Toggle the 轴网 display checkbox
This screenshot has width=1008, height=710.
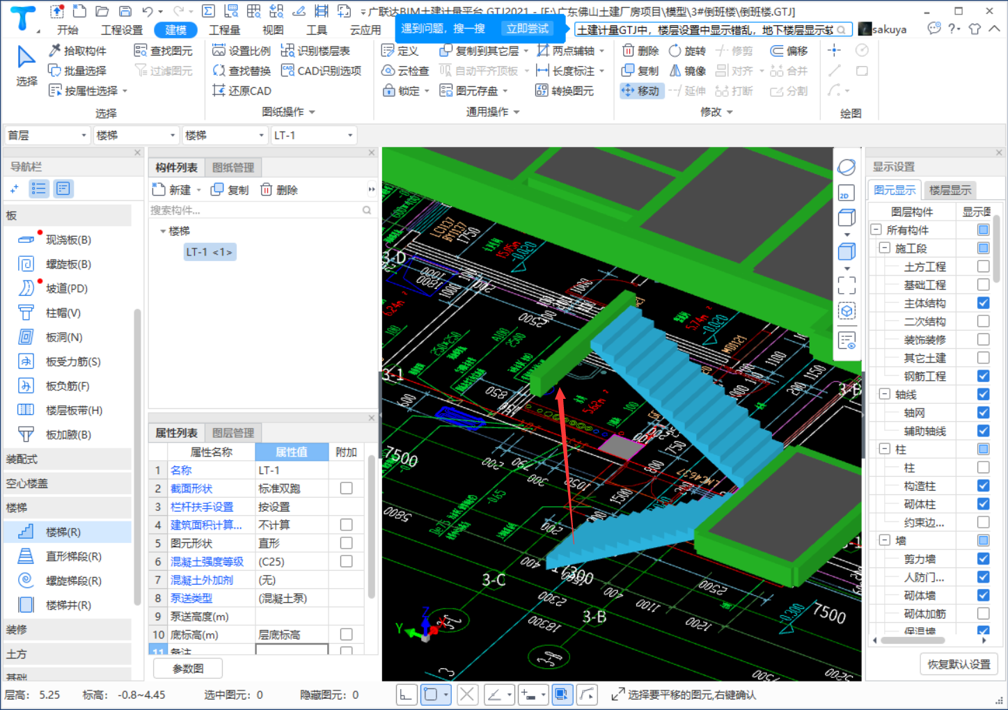(983, 412)
